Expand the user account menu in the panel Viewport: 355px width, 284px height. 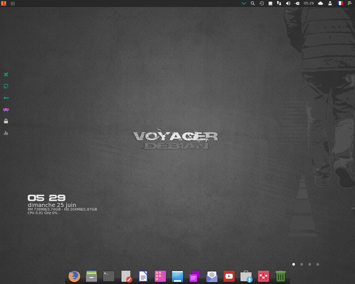(x=330, y=3)
